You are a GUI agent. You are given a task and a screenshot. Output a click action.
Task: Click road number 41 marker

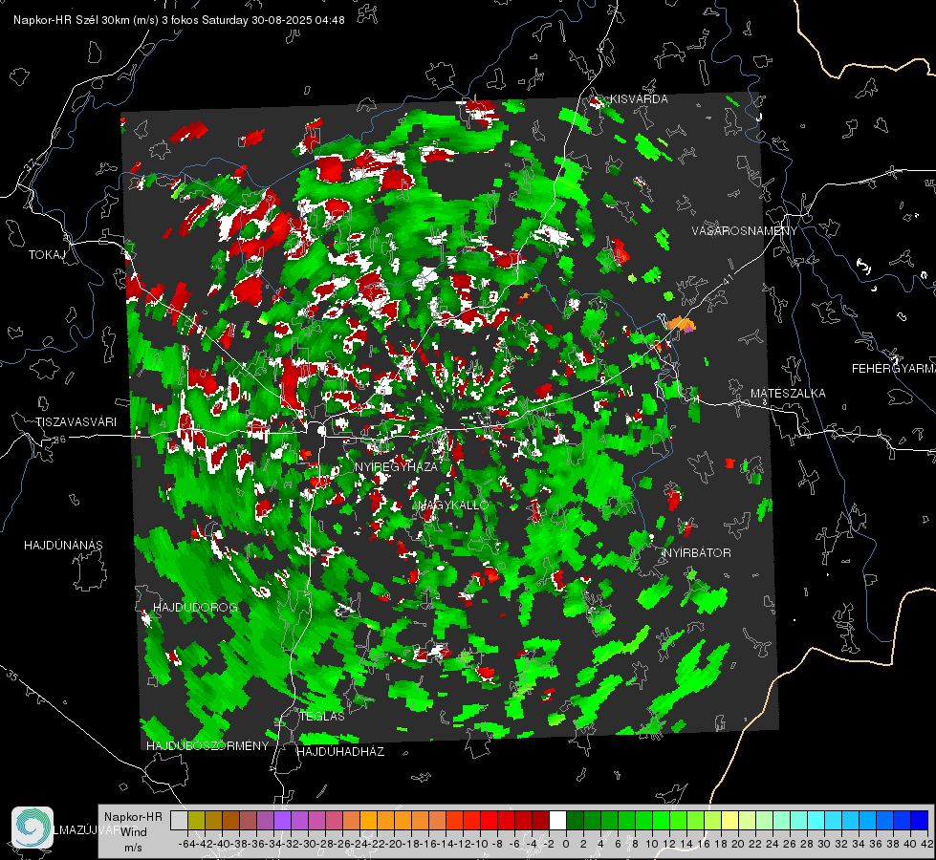pyautogui.click(x=727, y=279)
